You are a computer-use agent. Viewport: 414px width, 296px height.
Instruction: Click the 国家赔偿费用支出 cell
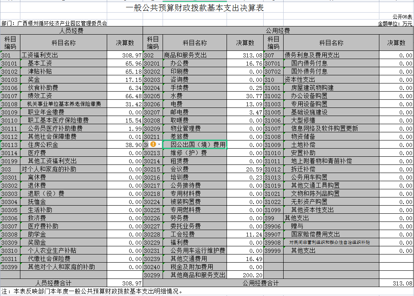(331, 234)
